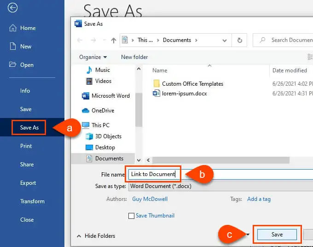Open the Save as type dropdown
This screenshot has height=247, width=313.
(220, 186)
